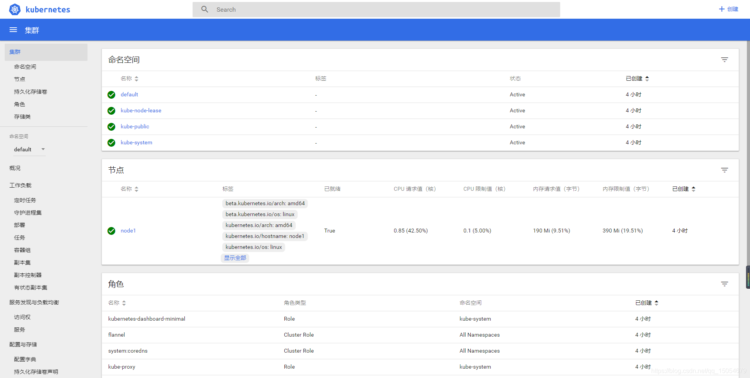Select 节点 sidebar item
The height and width of the screenshot is (378, 750).
pyautogui.click(x=20, y=79)
